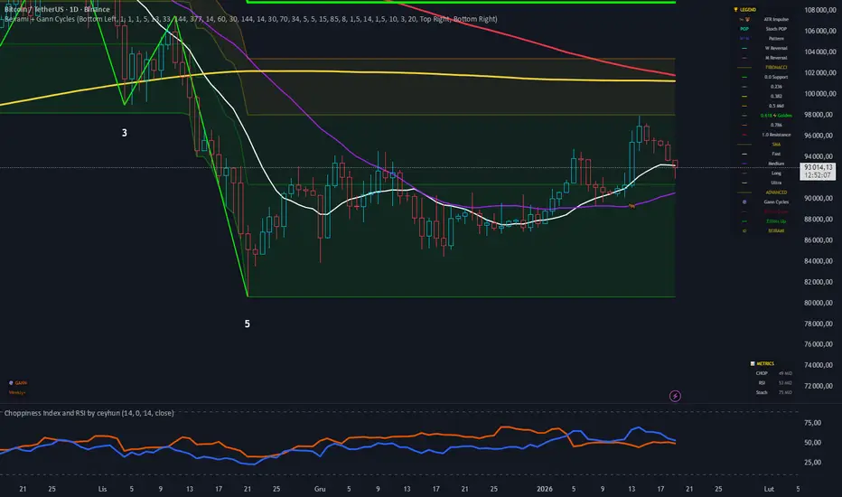Image resolution: width=842 pixels, height=497 pixels.
Task: Click the 75,00 oscillator axis label
Action: coord(812,424)
